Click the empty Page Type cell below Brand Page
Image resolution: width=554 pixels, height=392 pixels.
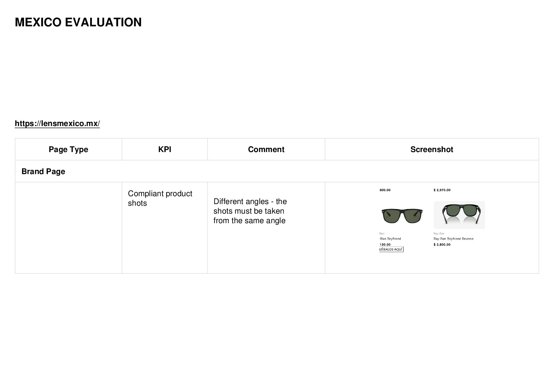coord(68,228)
